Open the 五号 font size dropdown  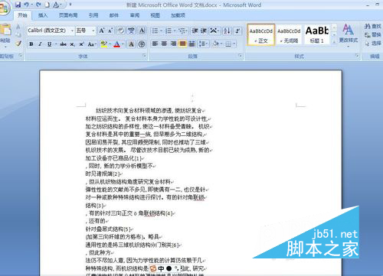tap(93, 31)
